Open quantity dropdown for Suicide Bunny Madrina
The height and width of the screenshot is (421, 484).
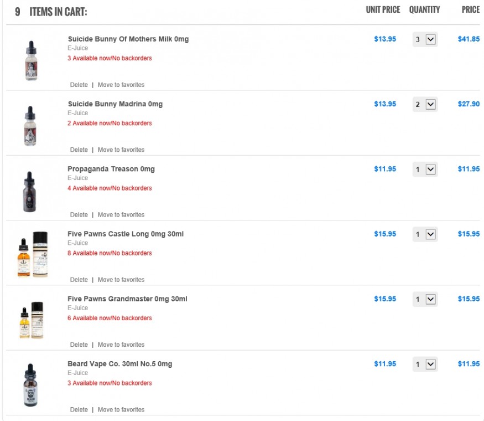pos(425,105)
